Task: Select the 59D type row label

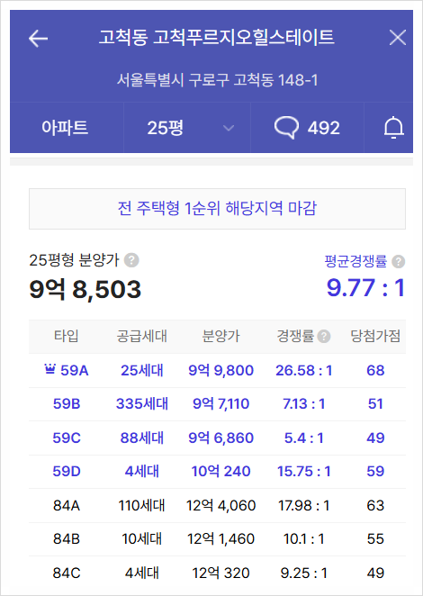Action: click(67, 472)
